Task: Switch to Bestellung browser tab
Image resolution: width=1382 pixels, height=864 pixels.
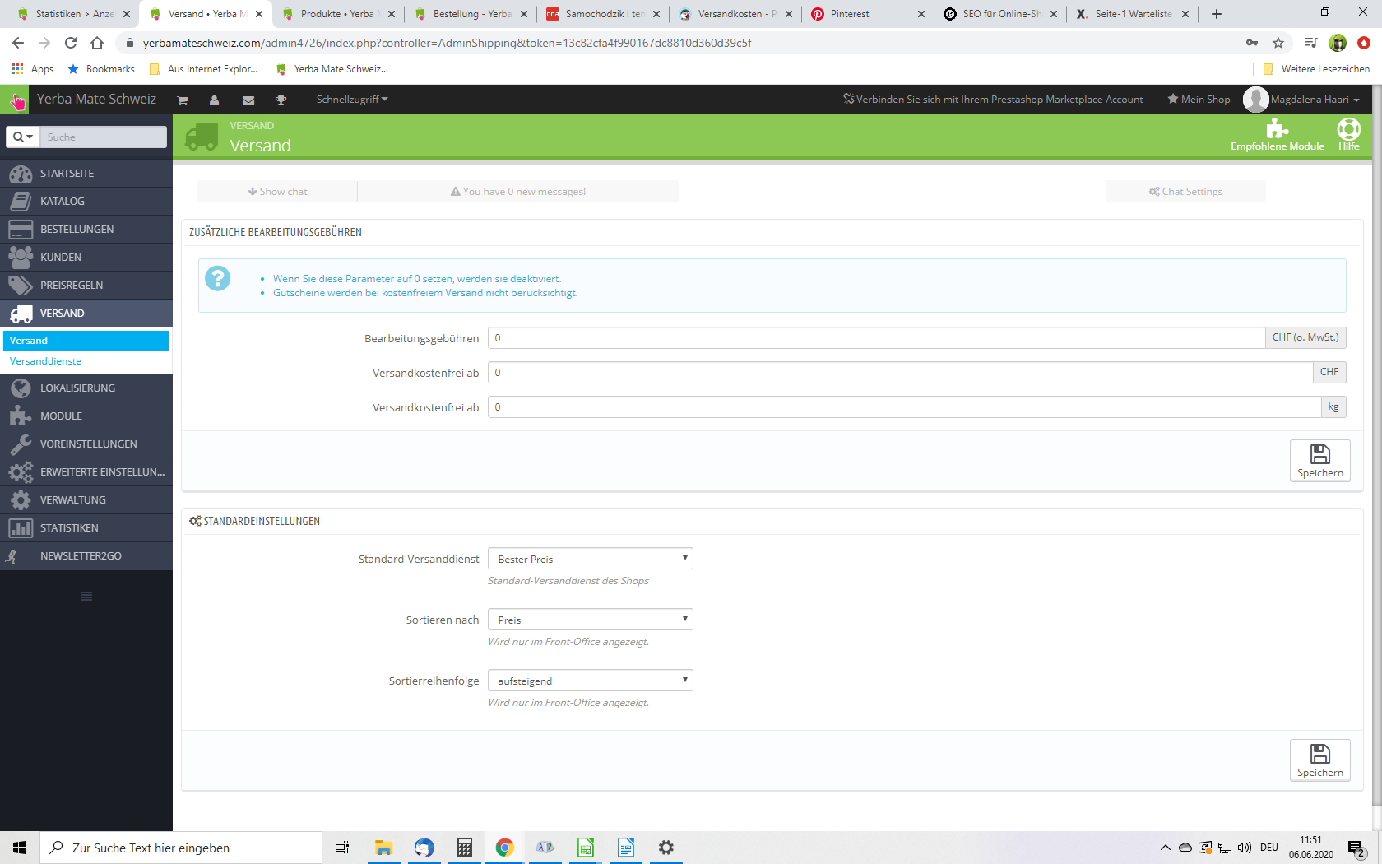Action: 472,14
